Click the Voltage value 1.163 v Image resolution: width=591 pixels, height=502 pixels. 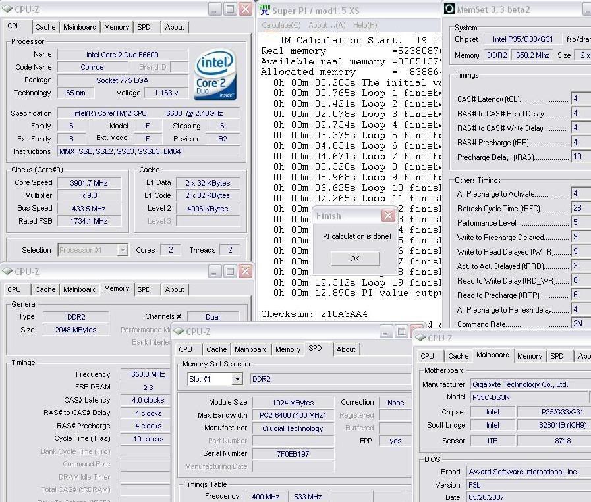pyautogui.click(x=166, y=93)
